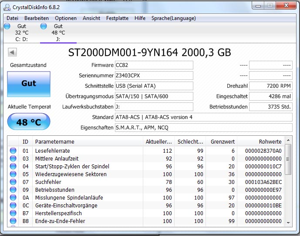Go to previous disk with left arrow

12,52
